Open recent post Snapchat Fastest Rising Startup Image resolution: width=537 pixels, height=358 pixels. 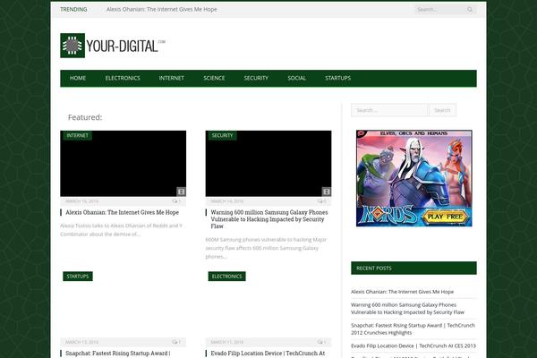click(413, 328)
